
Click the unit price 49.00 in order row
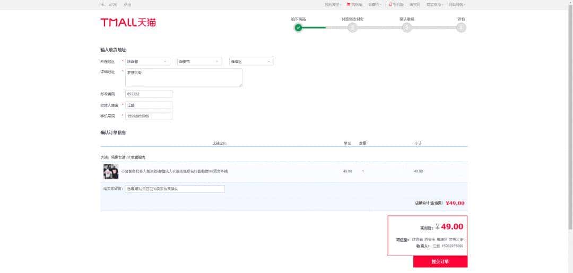pyautogui.click(x=348, y=171)
